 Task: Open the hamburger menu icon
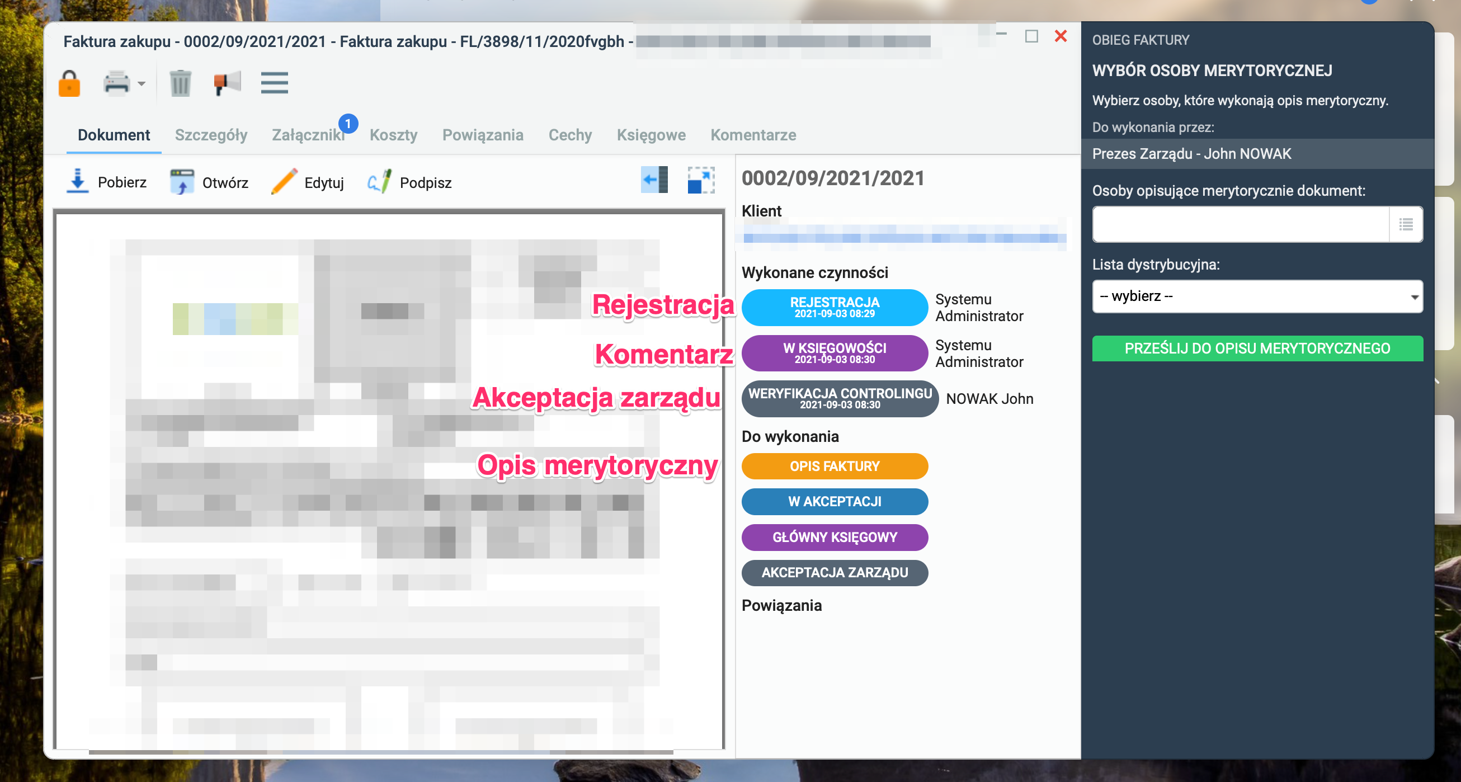[275, 83]
